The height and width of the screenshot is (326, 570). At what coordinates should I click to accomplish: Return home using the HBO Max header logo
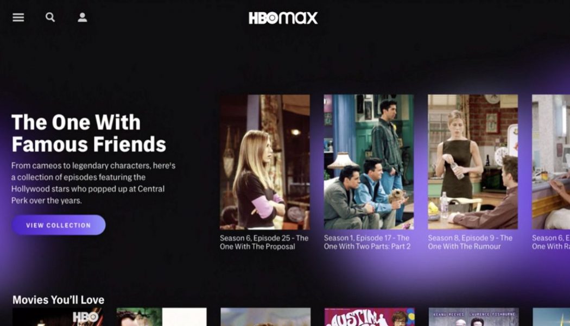[282, 18]
